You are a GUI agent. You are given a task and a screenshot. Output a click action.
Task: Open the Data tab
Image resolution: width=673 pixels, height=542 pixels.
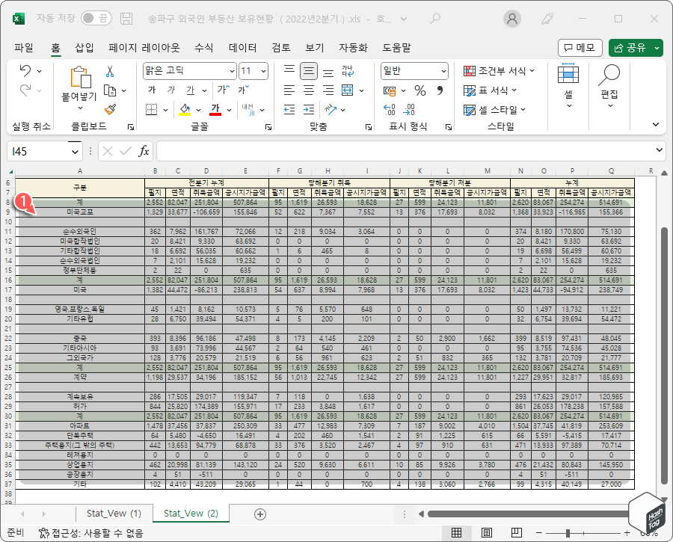point(242,48)
